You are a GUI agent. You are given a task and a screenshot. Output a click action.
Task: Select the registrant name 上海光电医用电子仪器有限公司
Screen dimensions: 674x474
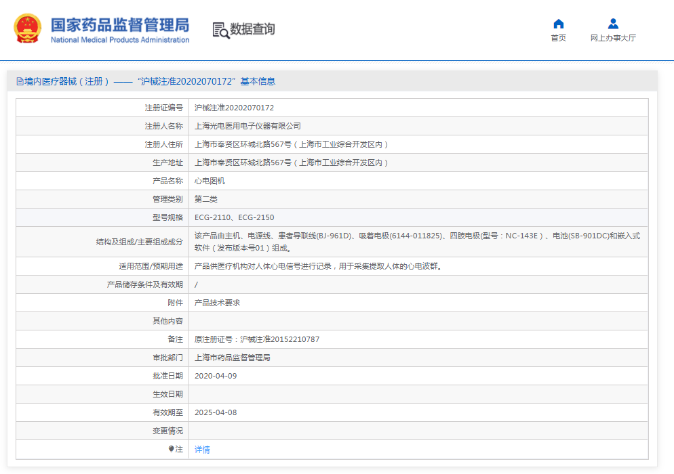click(247, 126)
